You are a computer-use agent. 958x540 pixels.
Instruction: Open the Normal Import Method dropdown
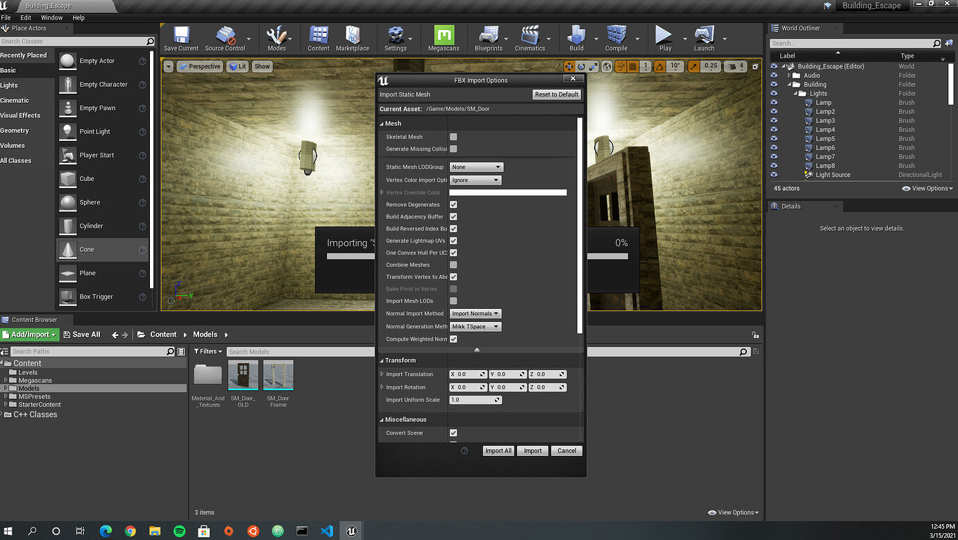475,313
